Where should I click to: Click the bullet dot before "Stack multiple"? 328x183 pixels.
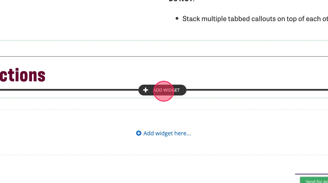point(177,19)
